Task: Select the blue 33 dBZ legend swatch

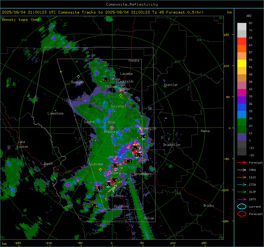Action: pyautogui.click(x=242, y=107)
